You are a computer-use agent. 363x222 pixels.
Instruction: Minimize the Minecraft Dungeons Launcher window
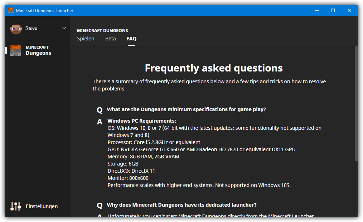(x=317, y=10)
